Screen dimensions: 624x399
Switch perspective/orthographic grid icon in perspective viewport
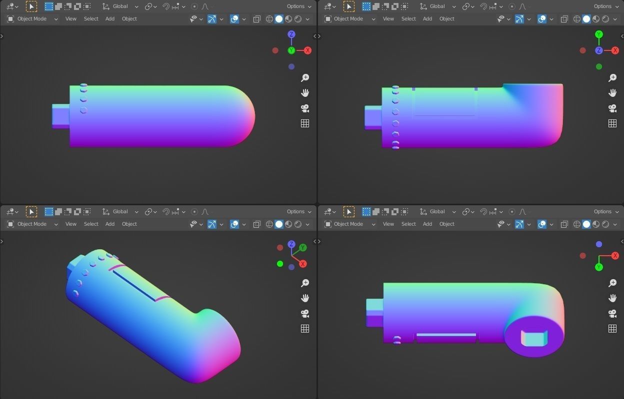[305, 329]
